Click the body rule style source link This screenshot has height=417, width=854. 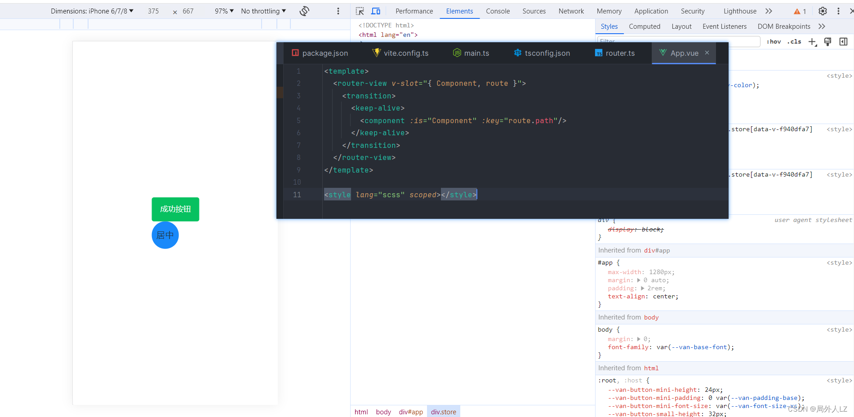coord(839,329)
